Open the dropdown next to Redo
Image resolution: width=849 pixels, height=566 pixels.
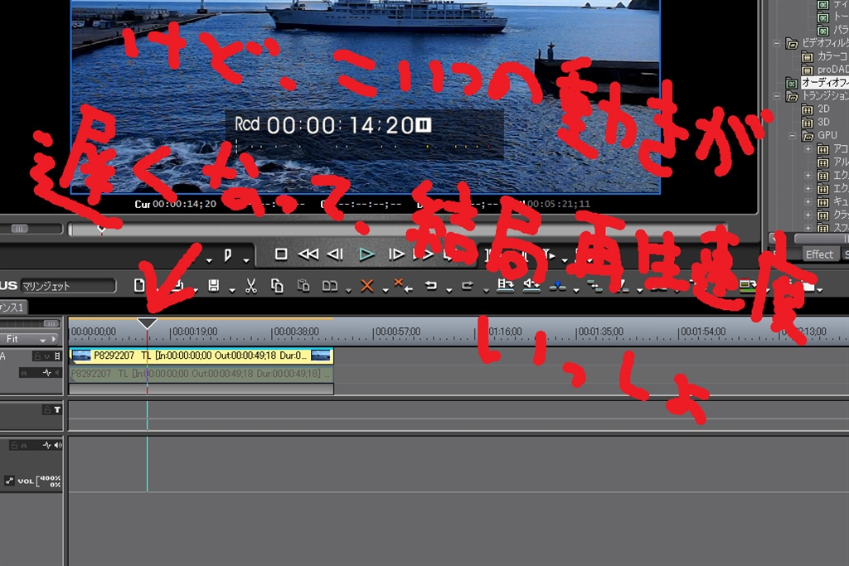point(486,291)
